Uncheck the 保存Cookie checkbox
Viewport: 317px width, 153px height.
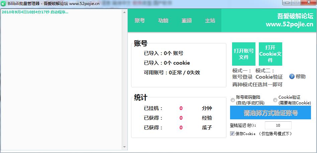(x=232, y=134)
